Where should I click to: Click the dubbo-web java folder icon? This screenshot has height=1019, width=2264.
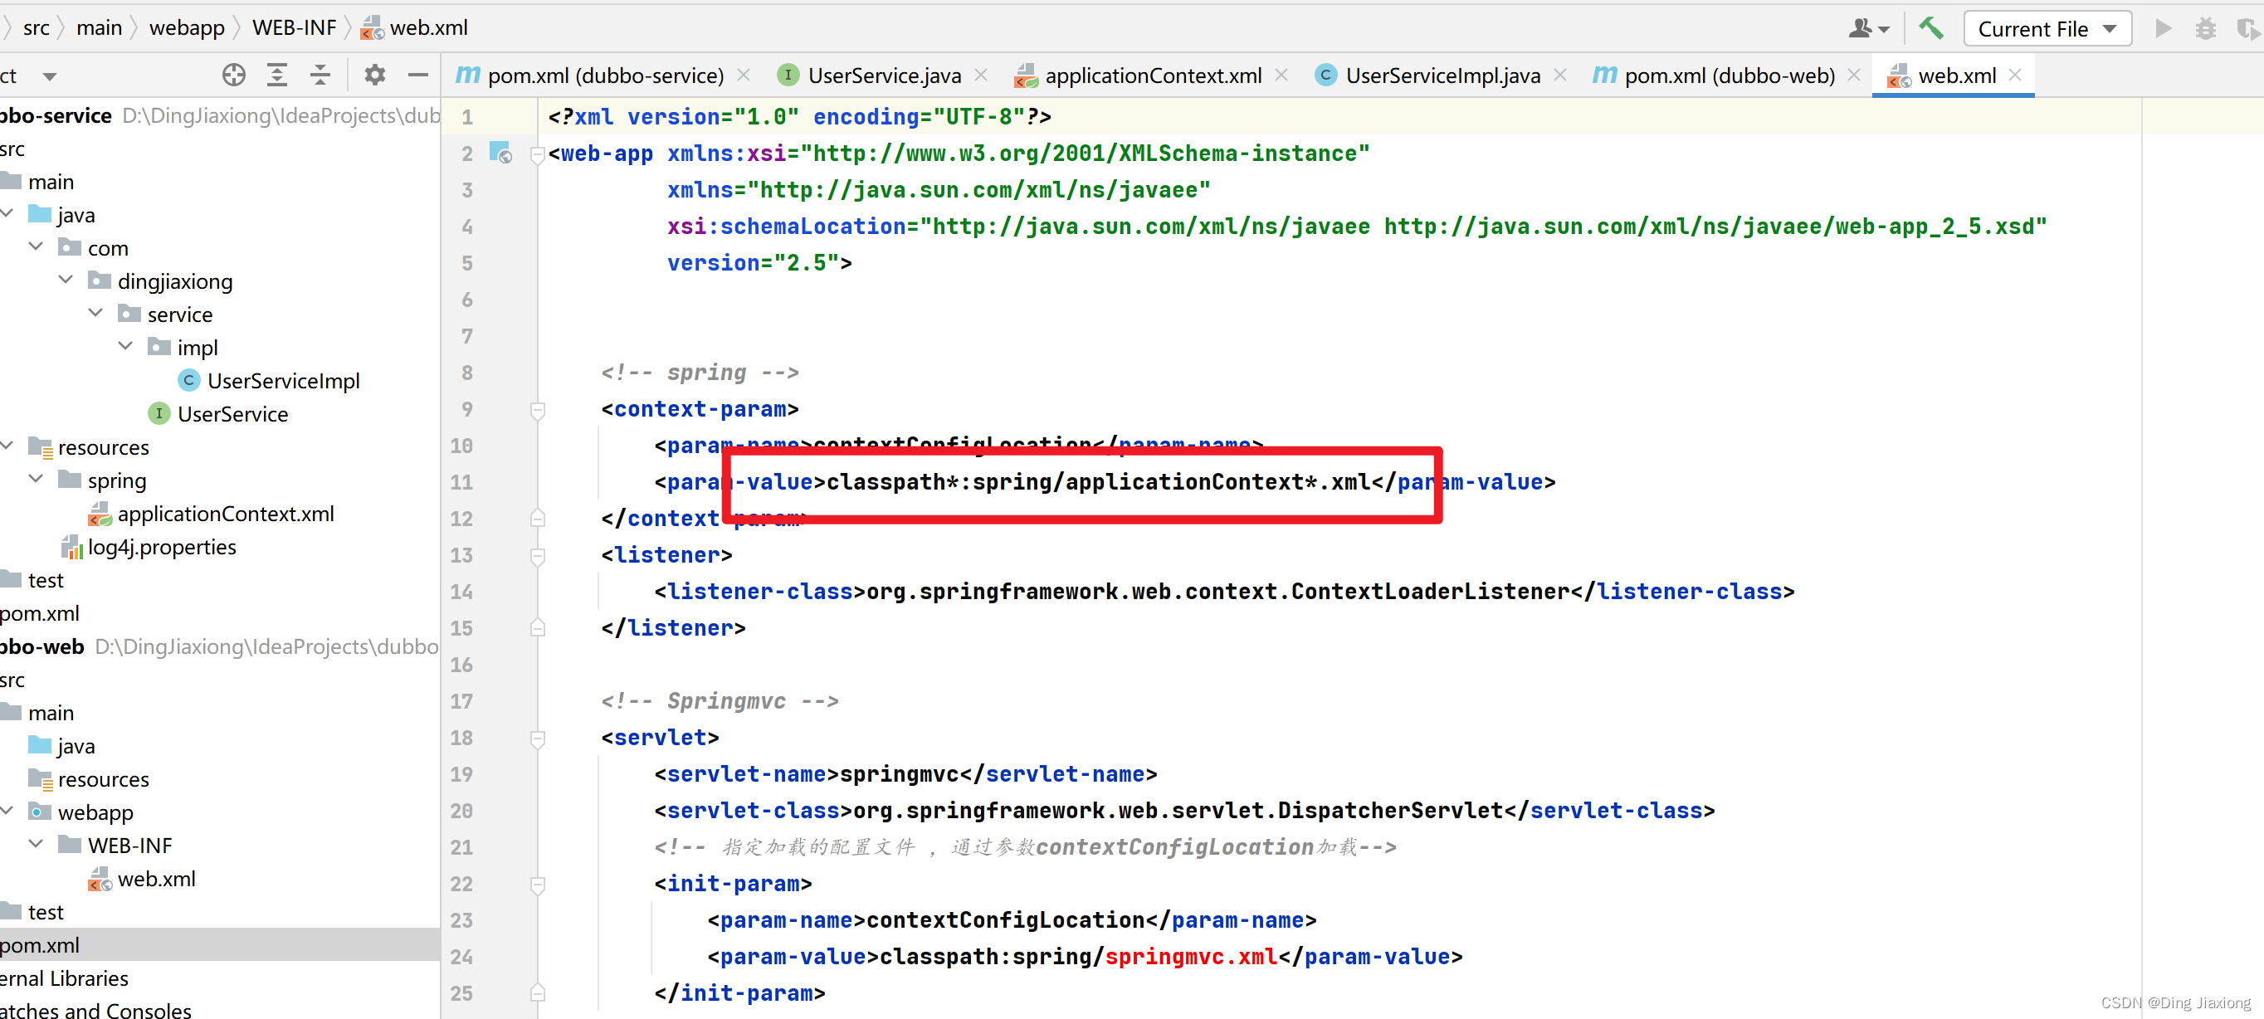(x=40, y=746)
